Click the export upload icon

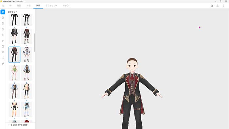click(x=218, y=6)
